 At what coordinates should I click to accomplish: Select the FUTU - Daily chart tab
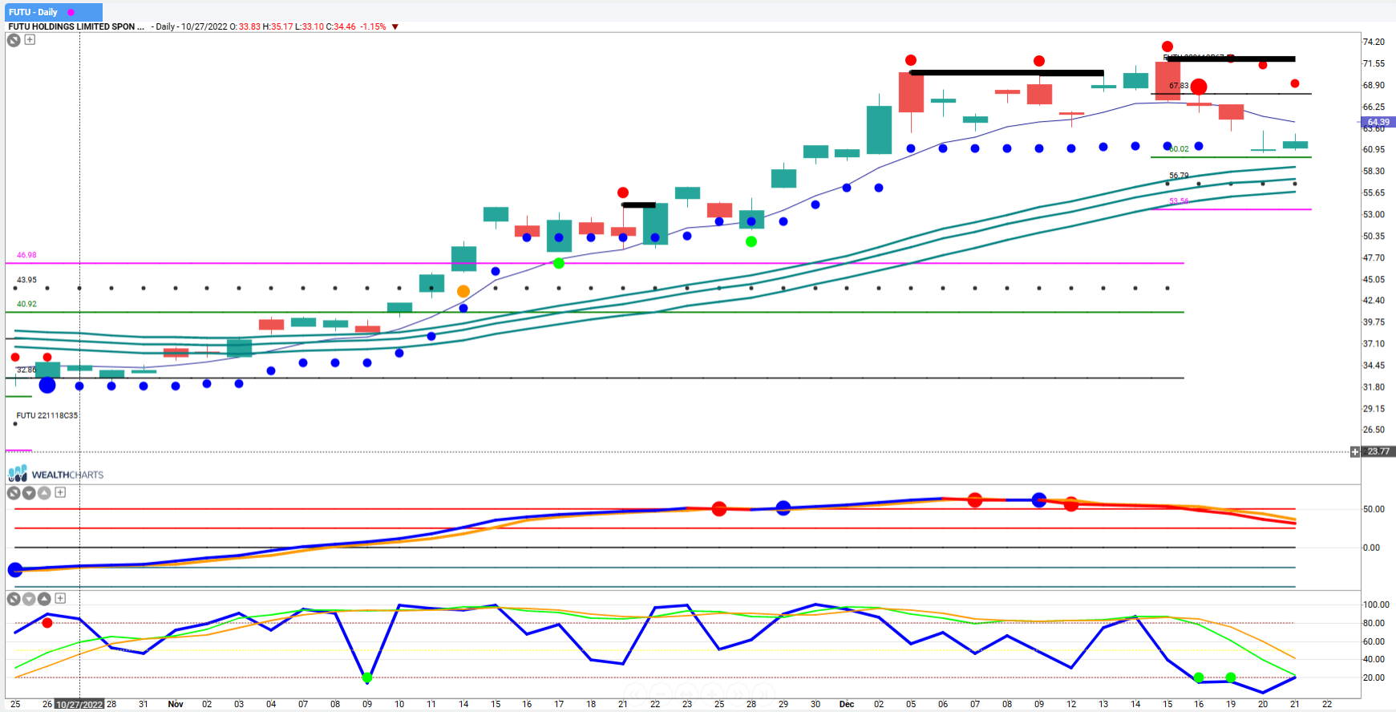point(53,12)
